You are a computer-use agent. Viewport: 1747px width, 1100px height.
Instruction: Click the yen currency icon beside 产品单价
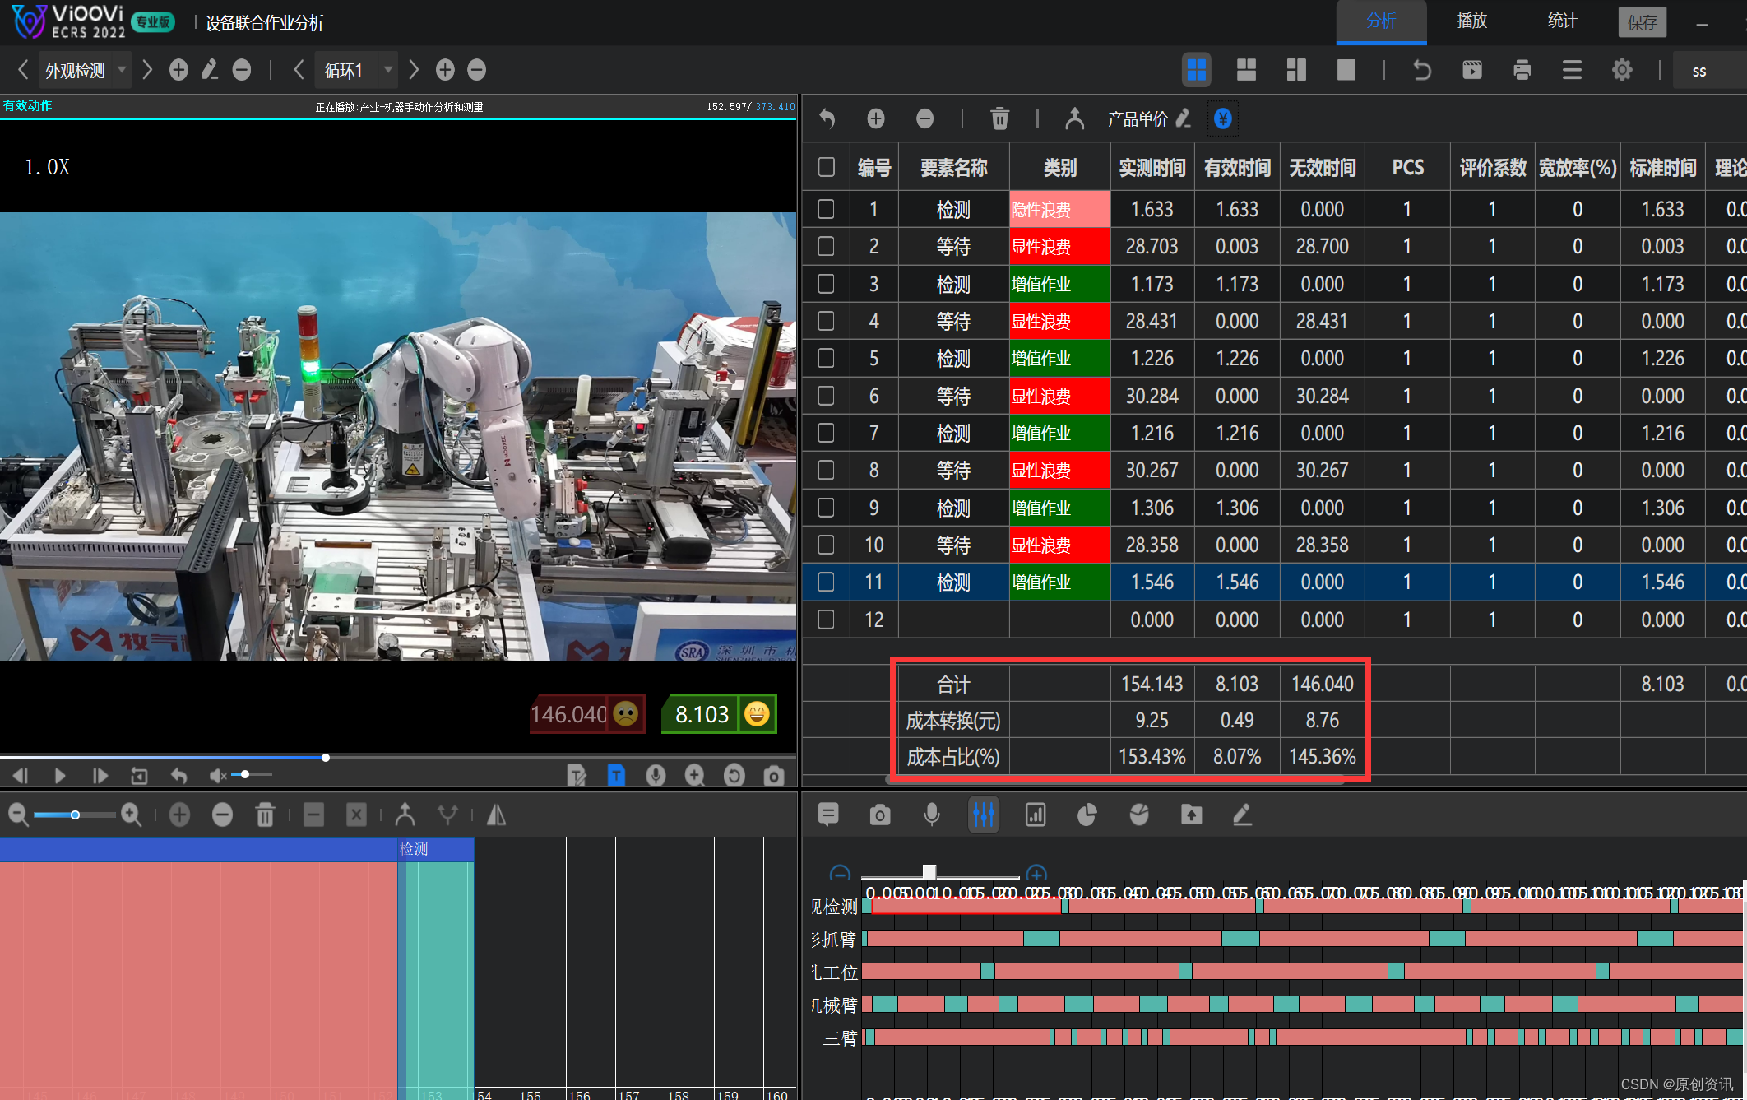[x=1222, y=119]
